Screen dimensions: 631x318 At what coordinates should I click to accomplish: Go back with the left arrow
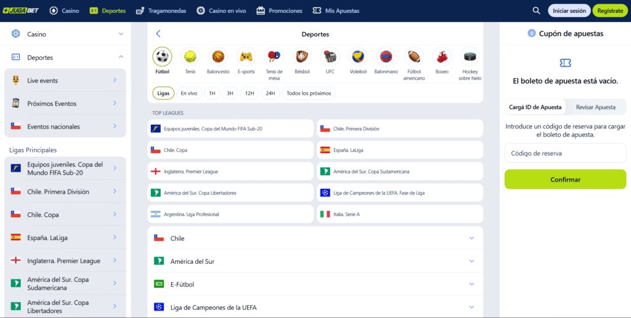tap(158, 34)
